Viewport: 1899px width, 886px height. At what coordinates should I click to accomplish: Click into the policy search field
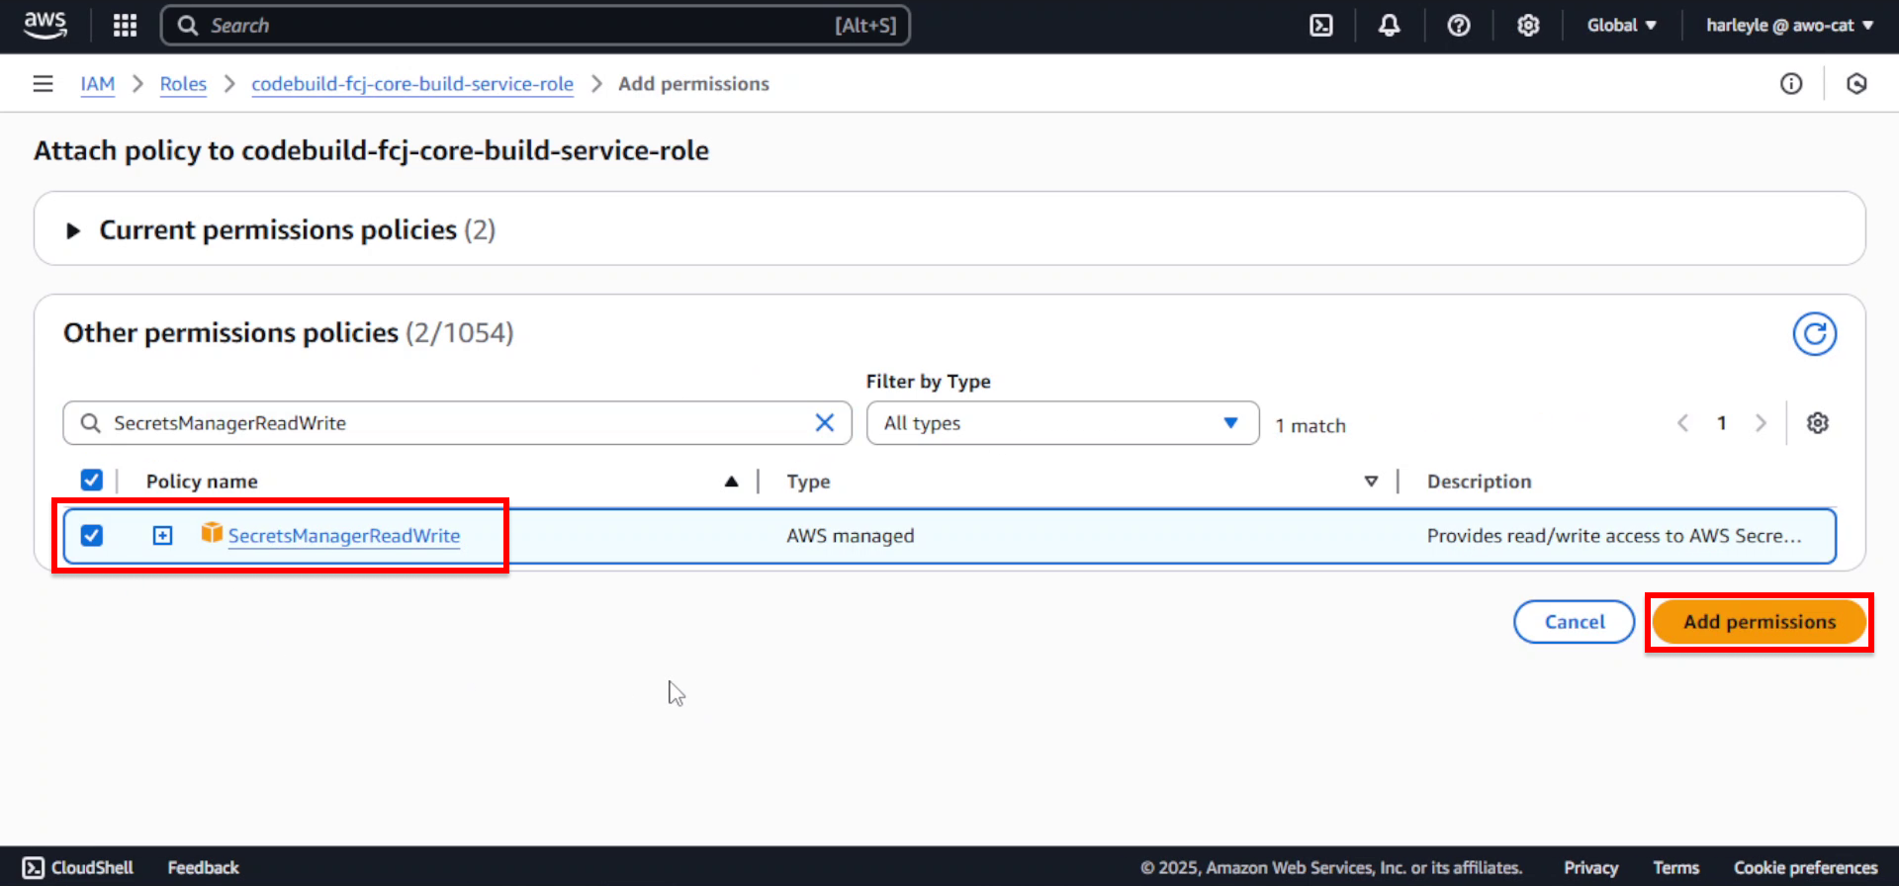(x=457, y=423)
